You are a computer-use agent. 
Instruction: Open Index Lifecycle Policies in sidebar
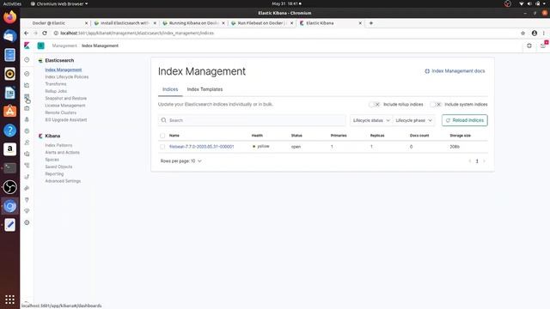pos(67,76)
